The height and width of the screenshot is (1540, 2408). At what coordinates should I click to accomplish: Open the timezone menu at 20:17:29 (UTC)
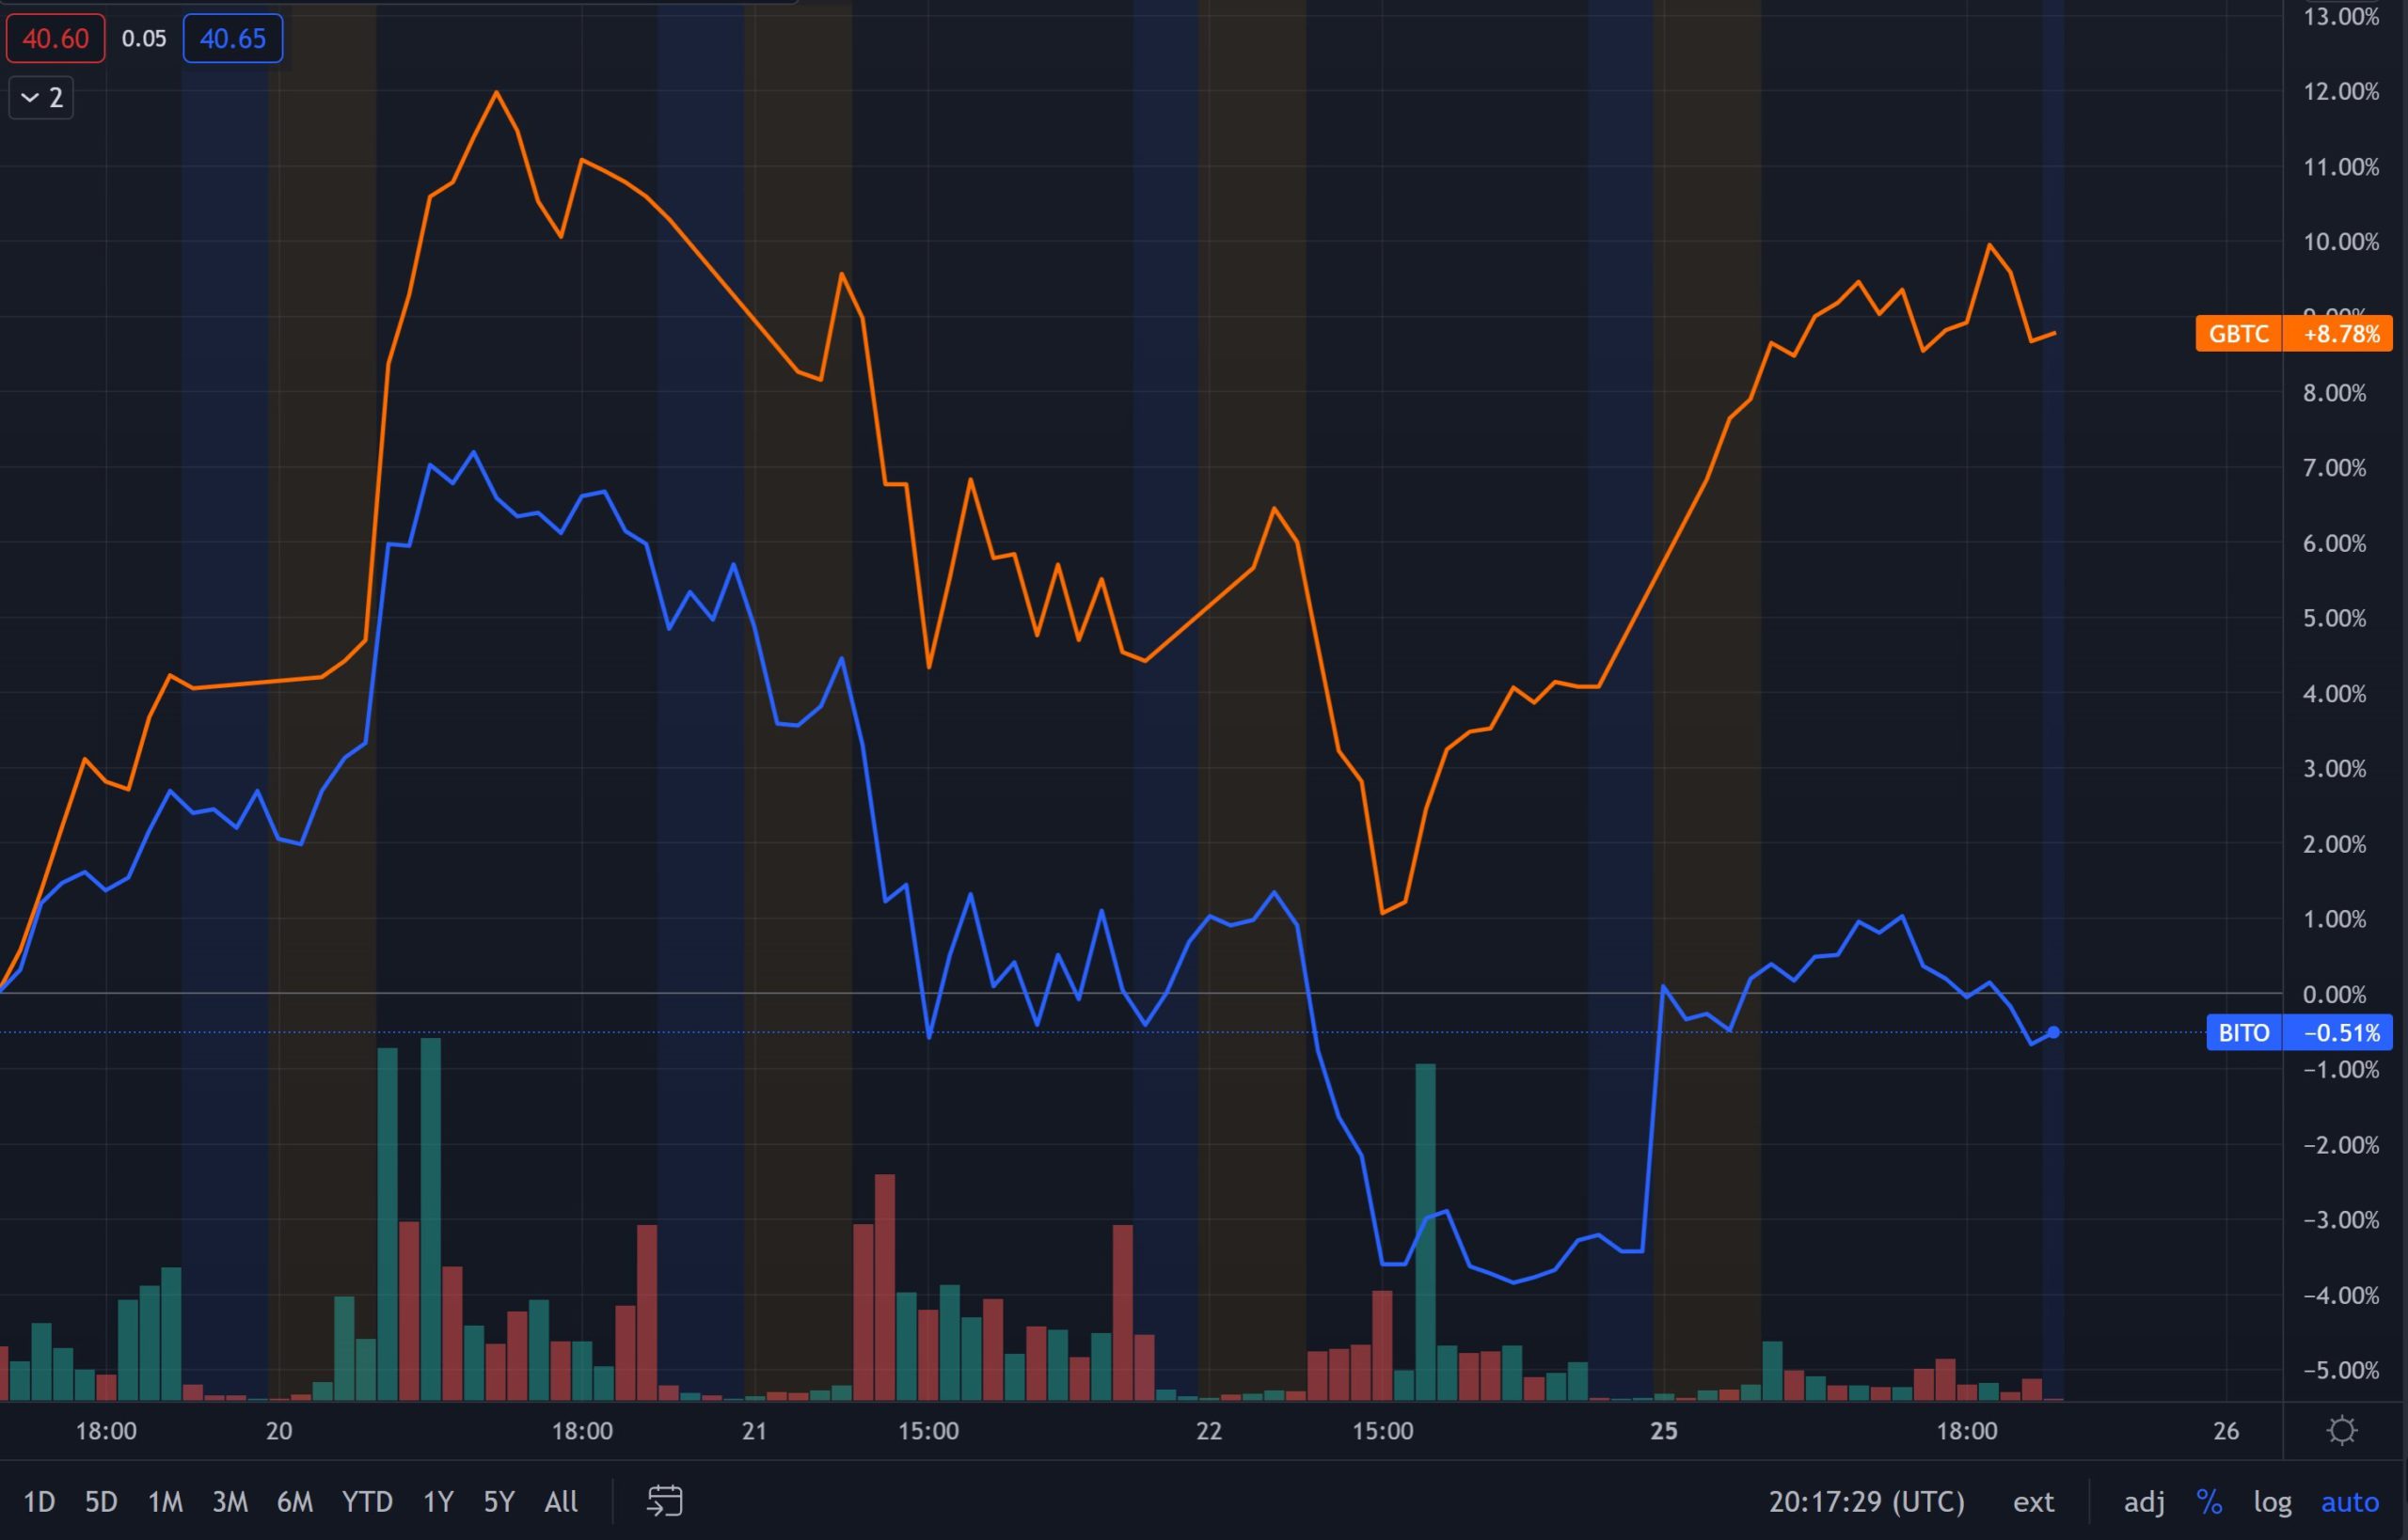click(1866, 1501)
